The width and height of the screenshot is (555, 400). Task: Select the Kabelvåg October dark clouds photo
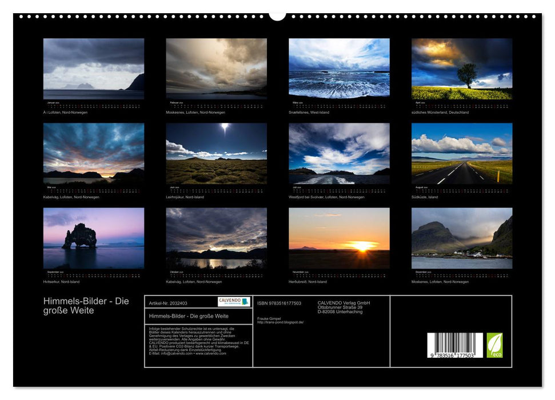click(x=216, y=238)
